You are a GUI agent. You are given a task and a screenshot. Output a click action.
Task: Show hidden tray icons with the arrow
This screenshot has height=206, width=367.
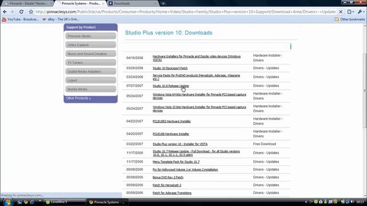coord(306,202)
